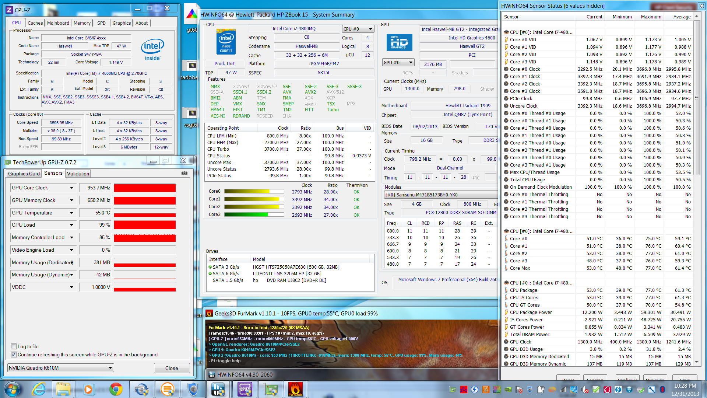
Task: Click the GPU-Z Close button
Action: (x=172, y=368)
